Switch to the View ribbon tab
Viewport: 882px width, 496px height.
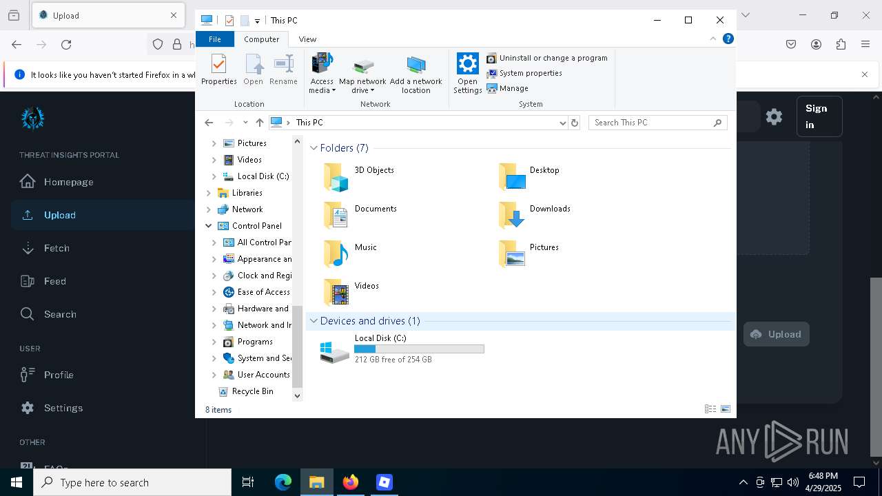pos(307,39)
